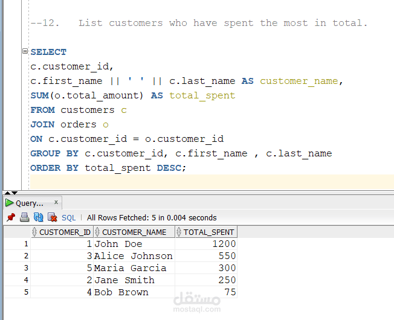Click the green run icon on Query tab

9,203
